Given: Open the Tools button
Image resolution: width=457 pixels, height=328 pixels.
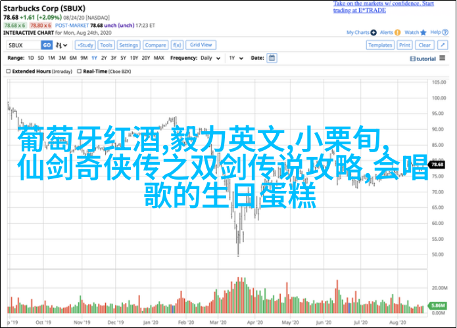Looking at the screenshot, I should [x=106, y=45].
